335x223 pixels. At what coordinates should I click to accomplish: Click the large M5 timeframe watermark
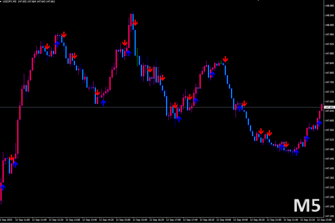[307, 205]
